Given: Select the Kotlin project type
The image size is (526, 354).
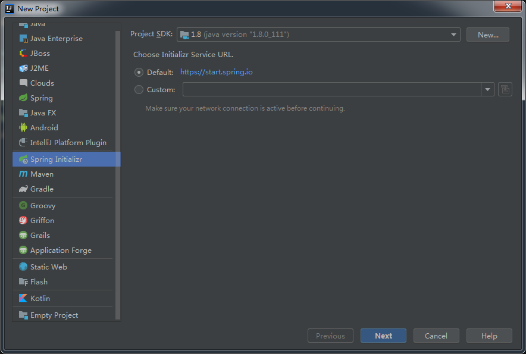Looking at the screenshot, I should tap(40, 298).
